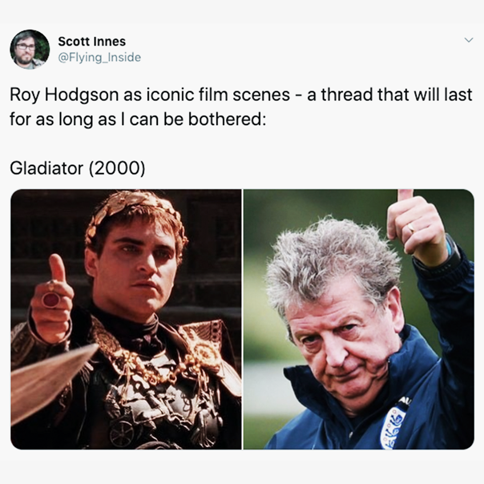Viewport: 484px width, 484px height.
Task: Open the @Flying_Inside handle link
Action: click(99, 57)
